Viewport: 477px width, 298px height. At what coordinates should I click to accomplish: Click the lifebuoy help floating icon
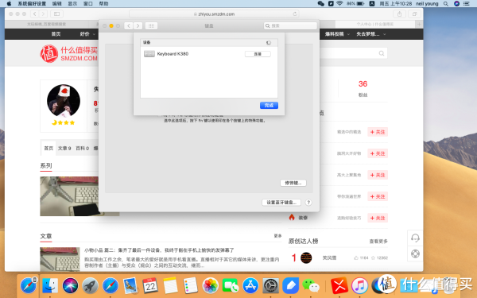pos(415,253)
